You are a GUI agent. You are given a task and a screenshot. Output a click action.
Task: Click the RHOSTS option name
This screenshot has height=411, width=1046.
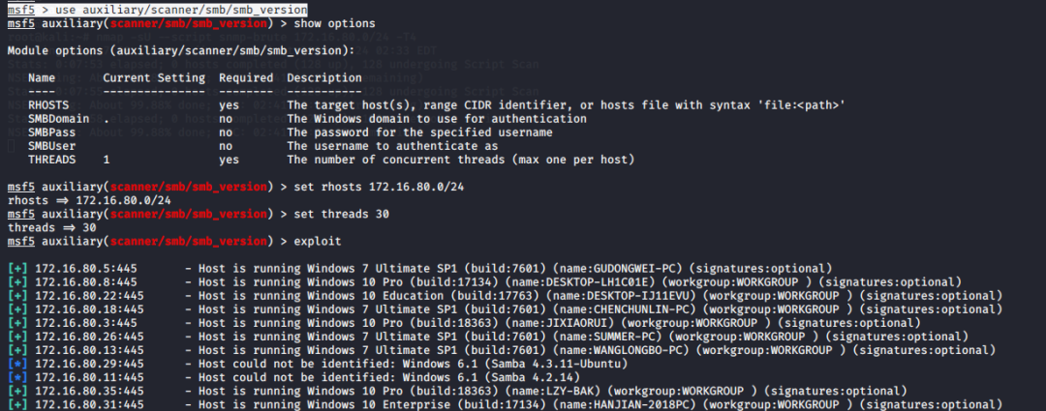[48, 105]
